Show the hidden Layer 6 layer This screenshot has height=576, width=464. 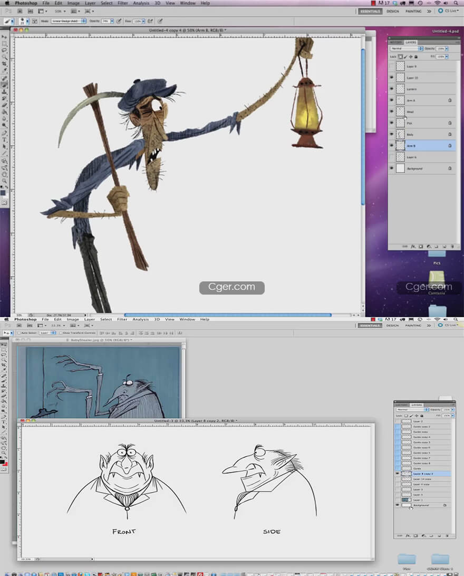[x=391, y=157]
